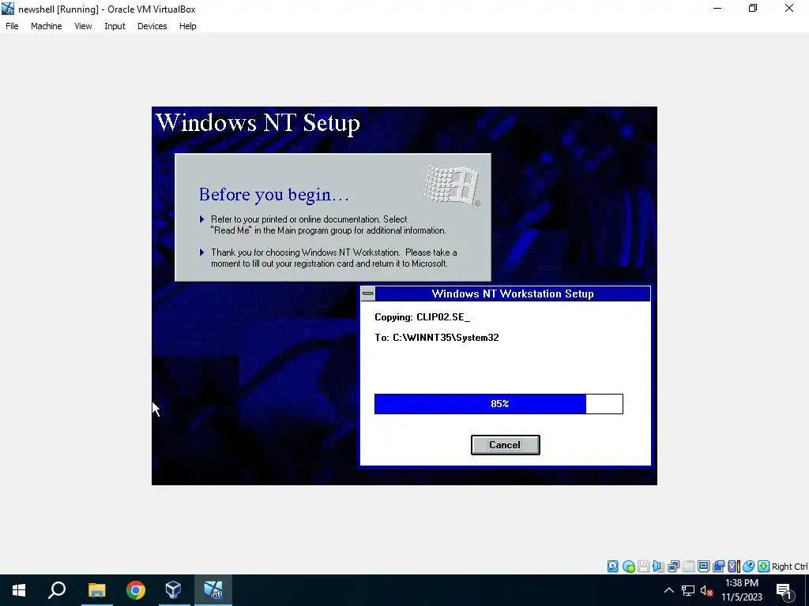Viewport: 809px width, 606px height.
Task: Click the virtualization CPU status icon
Action: (734, 567)
